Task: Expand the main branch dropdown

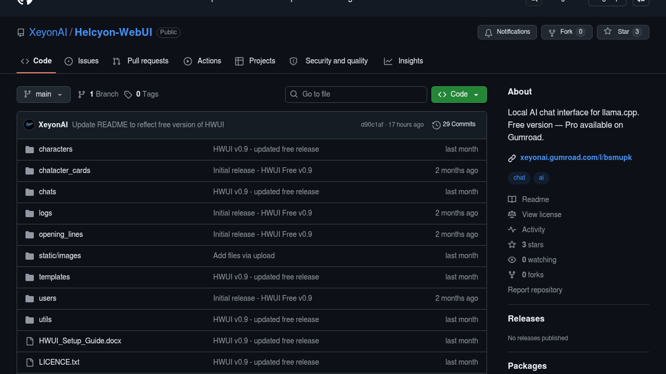Action: (43, 94)
